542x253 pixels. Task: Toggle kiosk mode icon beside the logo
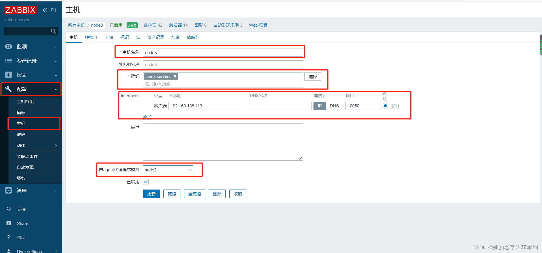[54, 10]
